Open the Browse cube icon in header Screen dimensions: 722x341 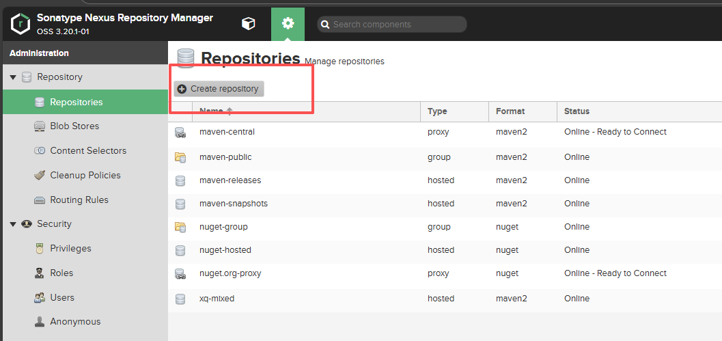point(249,23)
